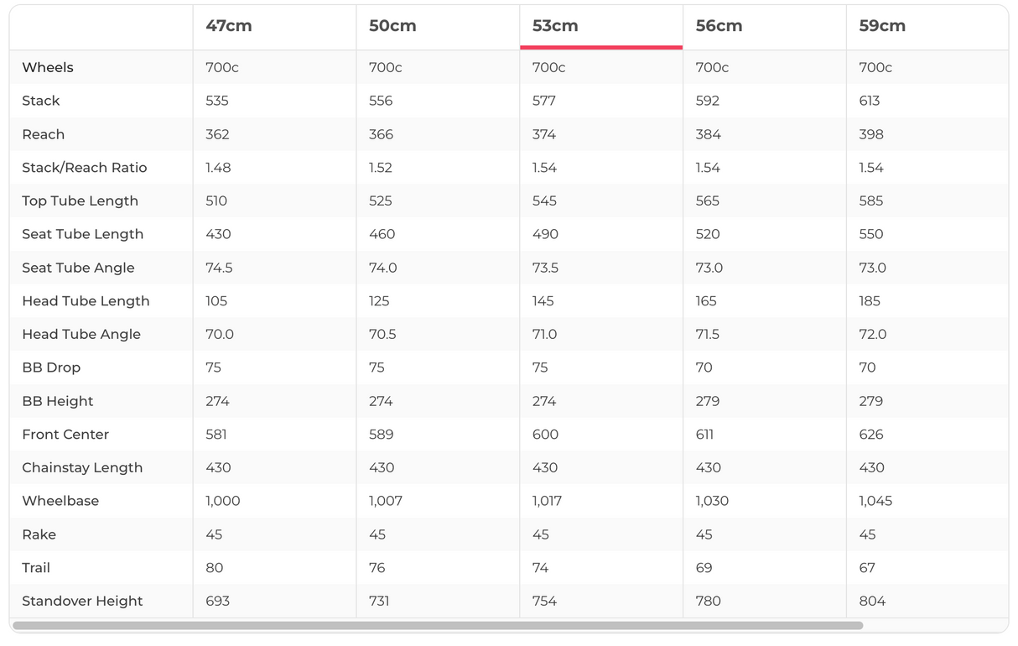Click the 1,017 wheelbase value for 53cm
This screenshot has width=1018, height=646.
coord(547,501)
